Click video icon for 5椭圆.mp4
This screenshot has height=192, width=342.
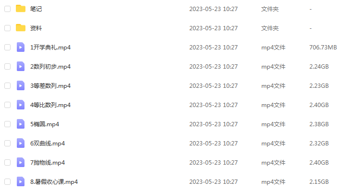click(21, 124)
